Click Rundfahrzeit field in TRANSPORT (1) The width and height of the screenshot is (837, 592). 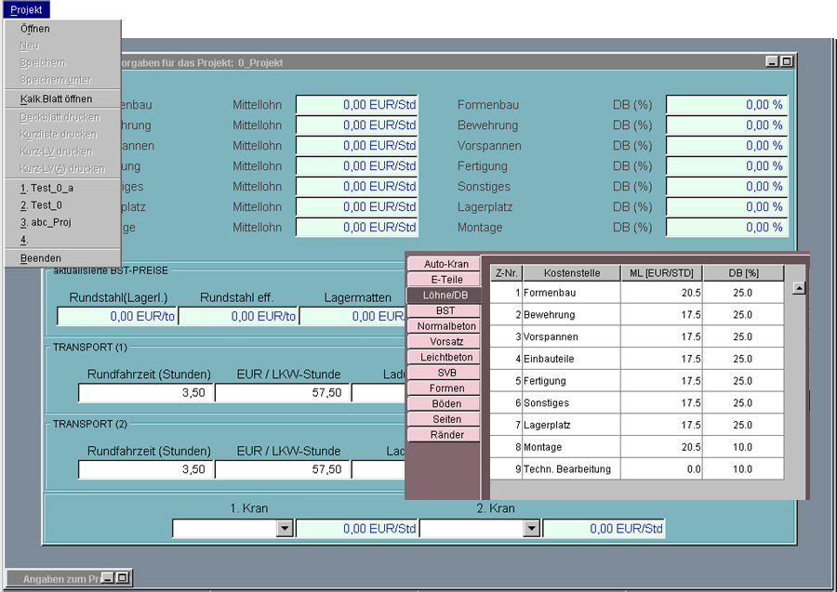(x=146, y=393)
